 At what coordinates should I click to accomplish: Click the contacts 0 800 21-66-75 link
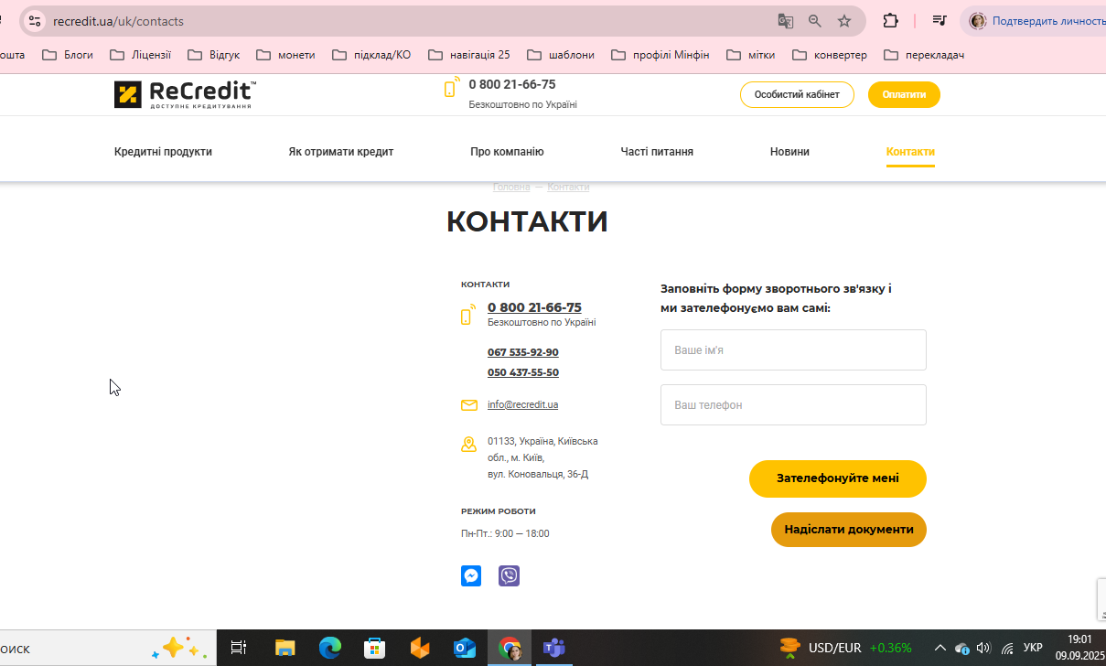click(534, 307)
